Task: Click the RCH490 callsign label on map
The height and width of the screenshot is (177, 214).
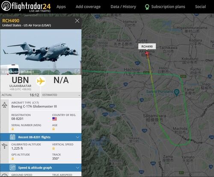Action: click(147, 47)
